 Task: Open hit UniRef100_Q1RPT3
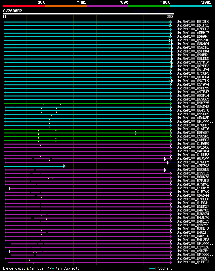click(x=193, y=262)
